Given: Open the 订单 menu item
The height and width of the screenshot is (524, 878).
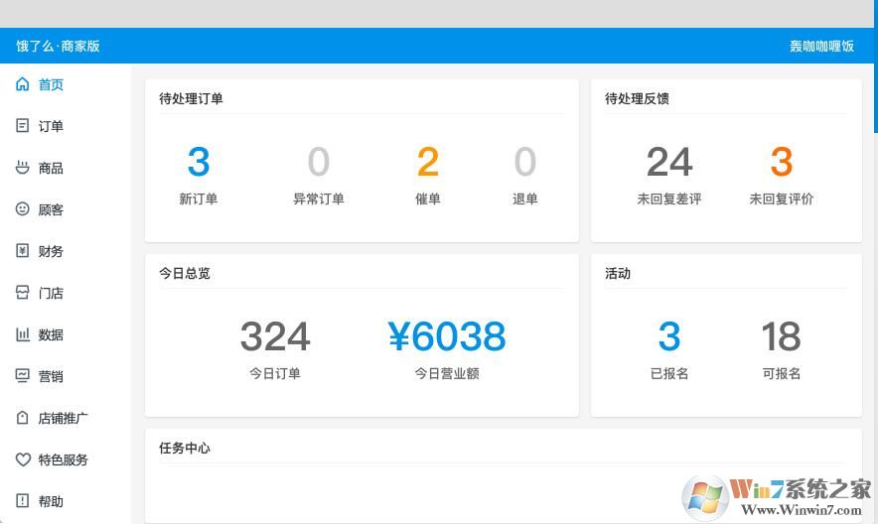Looking at the screenshot, I should click(51, 126).
